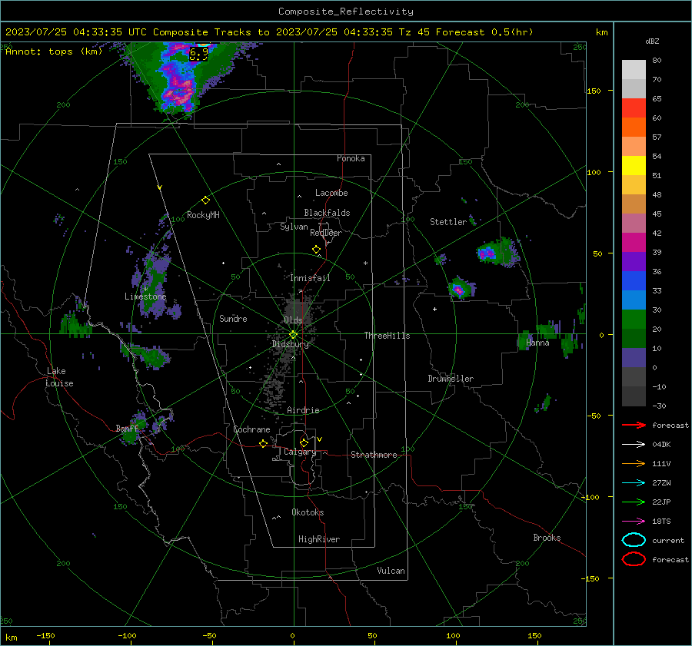Select the light blue 33 dBZ swatch
Image resolution: width=692 pixels, height=646 pixels.
[x=634, y=300]
